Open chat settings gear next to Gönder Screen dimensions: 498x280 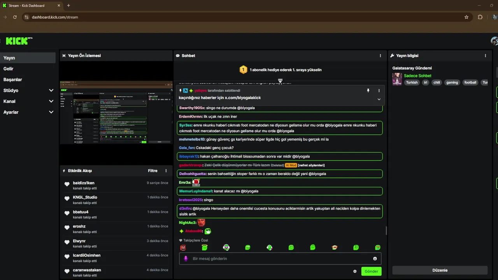click(355, 271)
